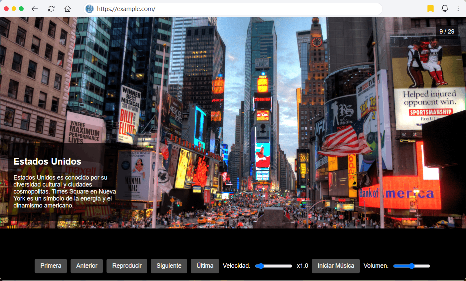Jump to last slide with Última

pos(205,266)
